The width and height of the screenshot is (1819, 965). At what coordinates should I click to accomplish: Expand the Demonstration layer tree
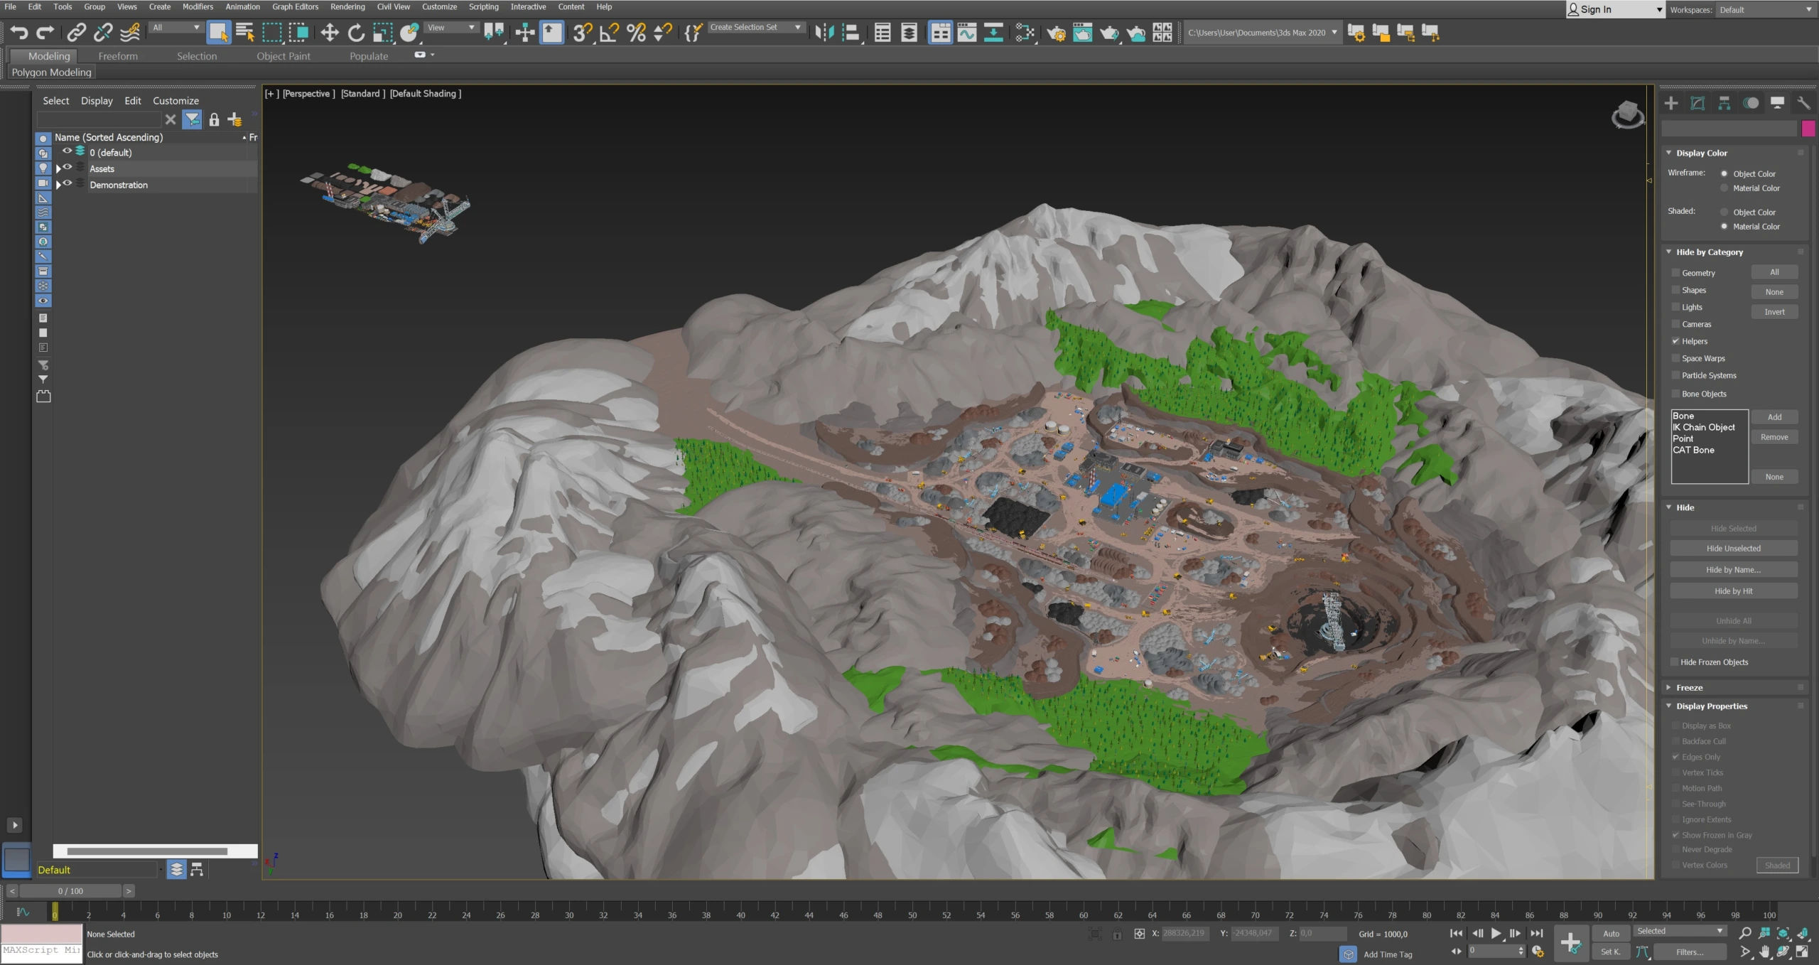coord(58,185)
